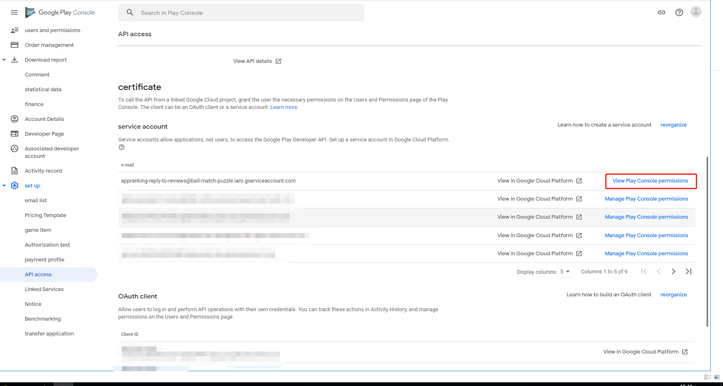Collapse the set up section arrow
Image resolution: width=723 pixels, height=386 pixels.
click(4, 186)
